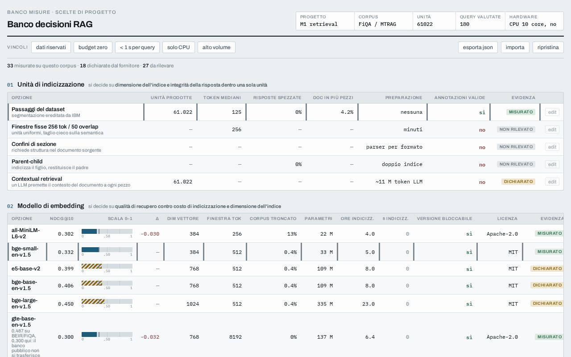Viewport: 571px width, 357px height.
Task: Click the "~11 M token LLM" preparation cell
Action: point(399,182)
